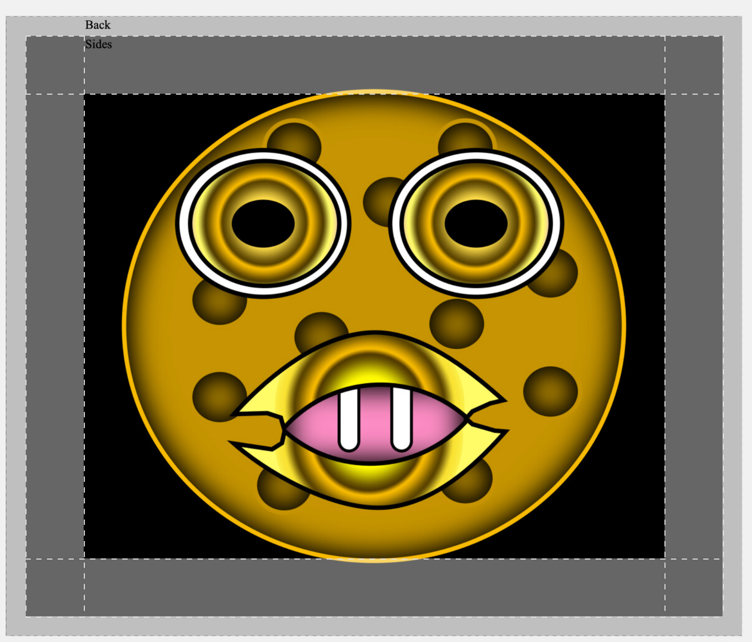Click the dark spot on face's far right

click(x=550, y=391)
